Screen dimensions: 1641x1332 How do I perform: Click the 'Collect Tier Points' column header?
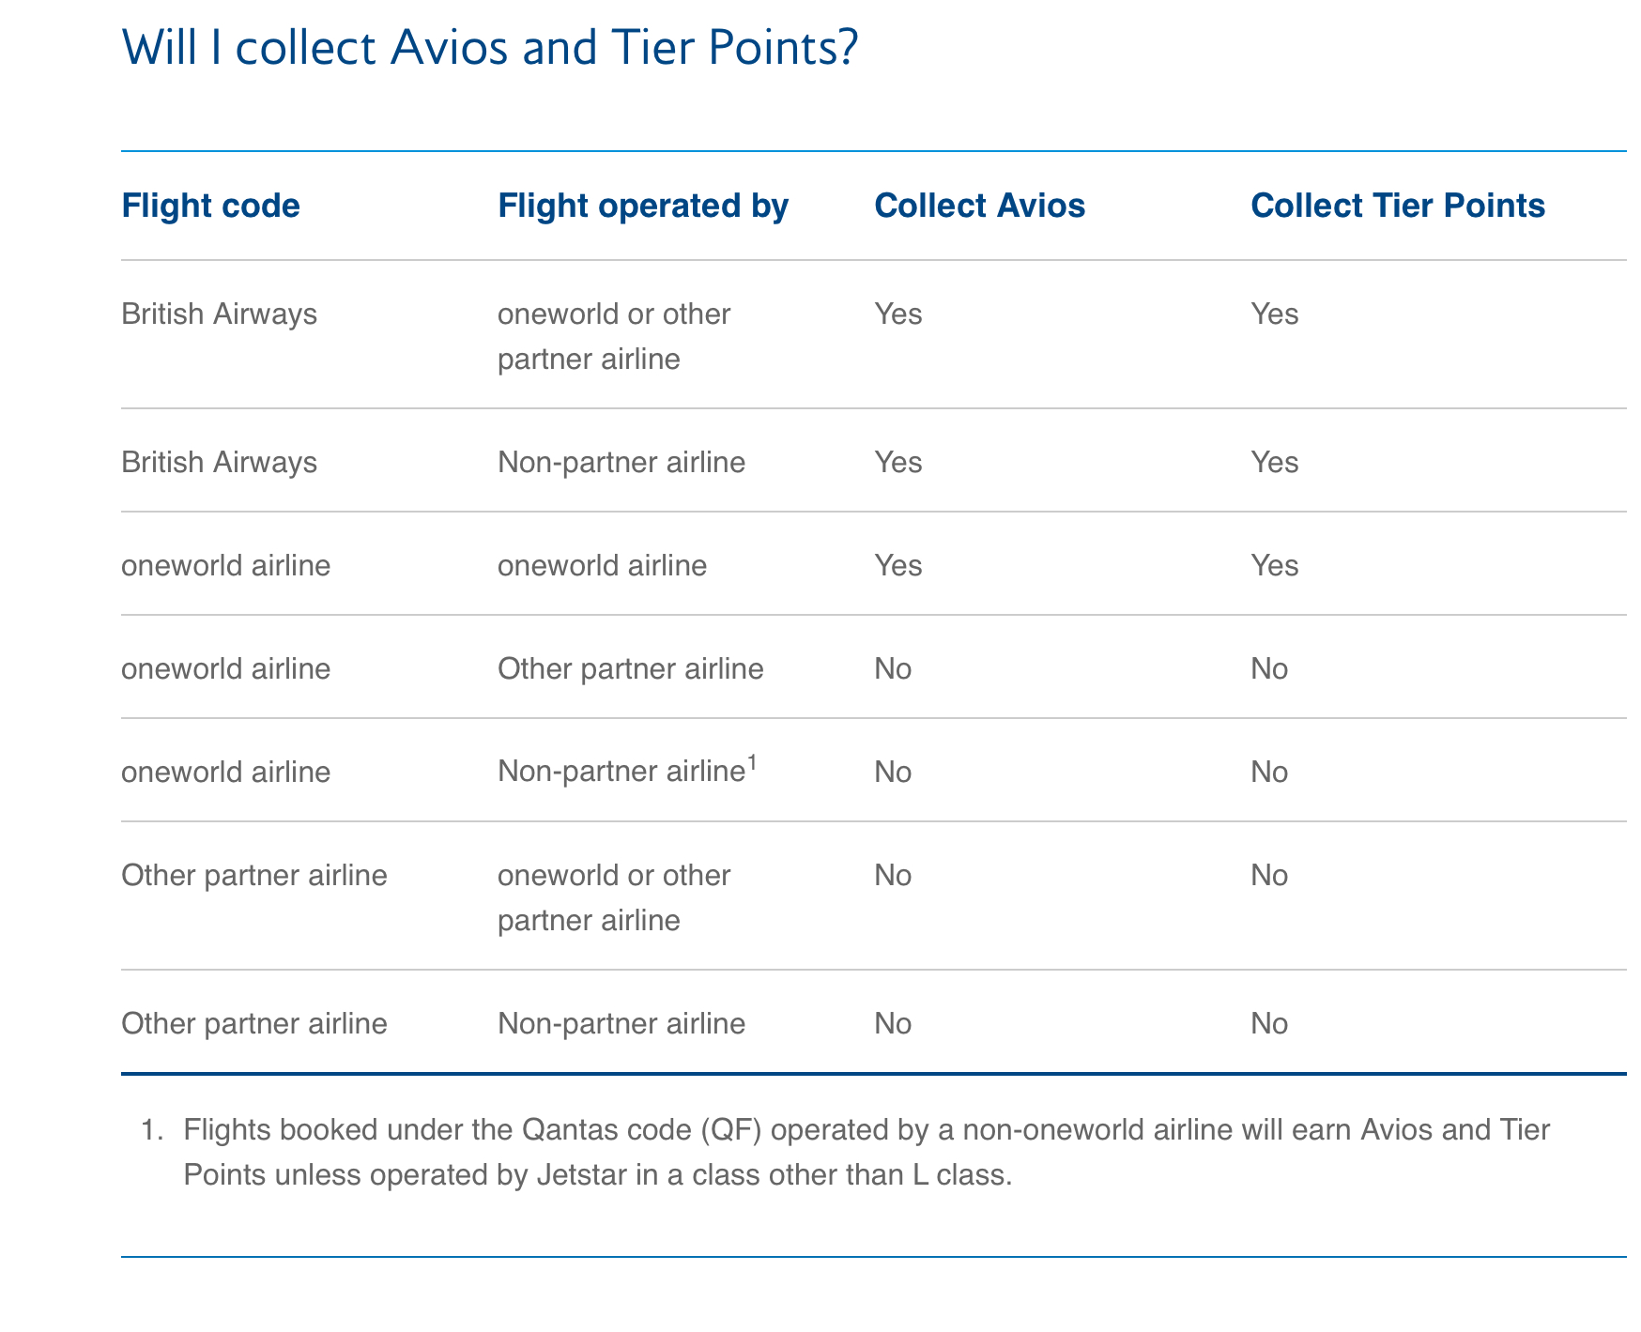click(x=1398, y=206)
